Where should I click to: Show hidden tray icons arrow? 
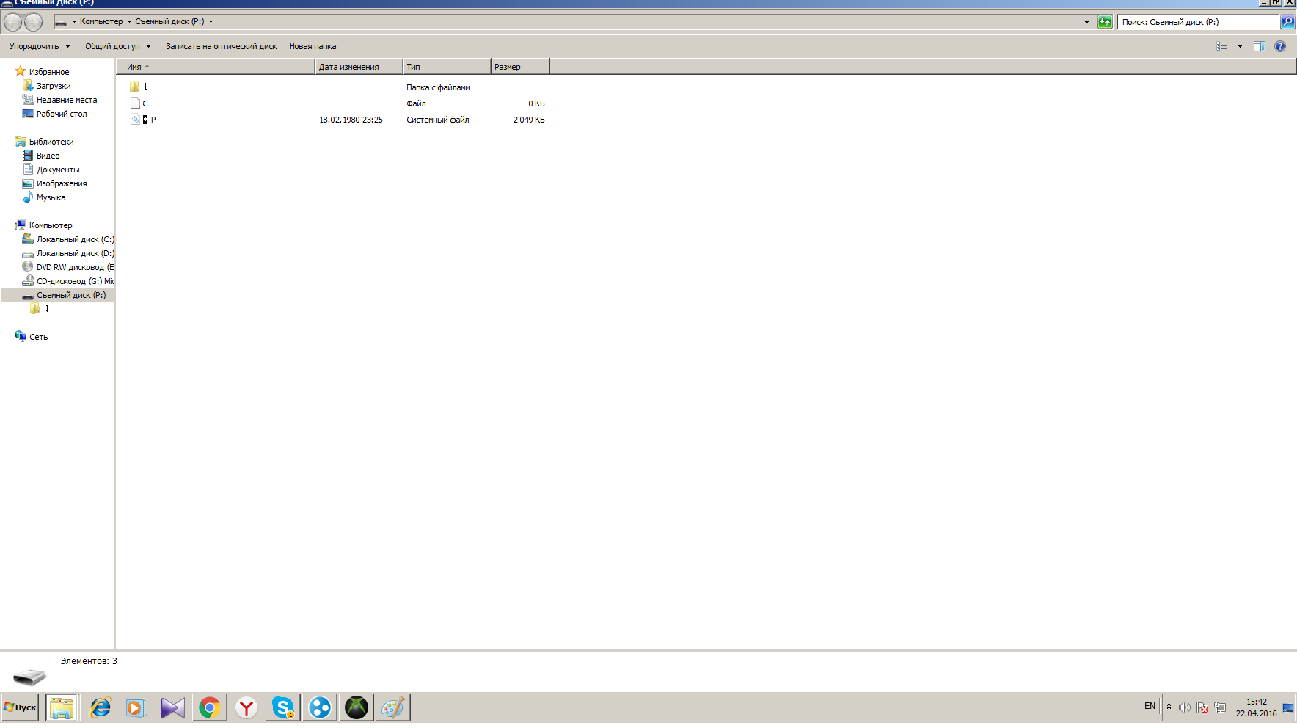1169,707
